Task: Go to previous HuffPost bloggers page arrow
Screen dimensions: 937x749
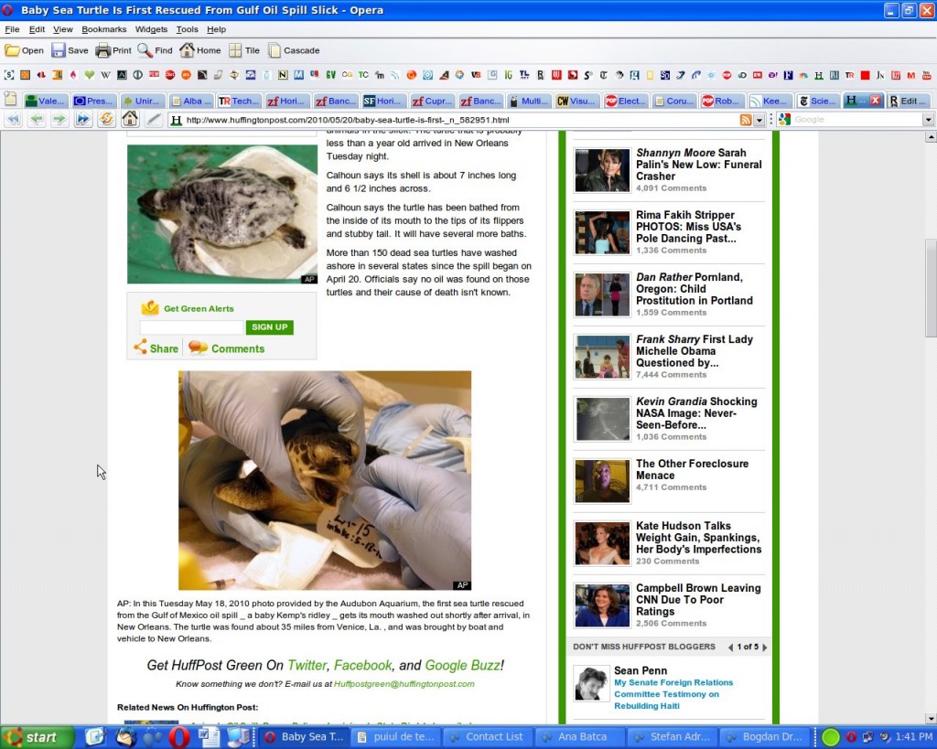Action: 731,647
